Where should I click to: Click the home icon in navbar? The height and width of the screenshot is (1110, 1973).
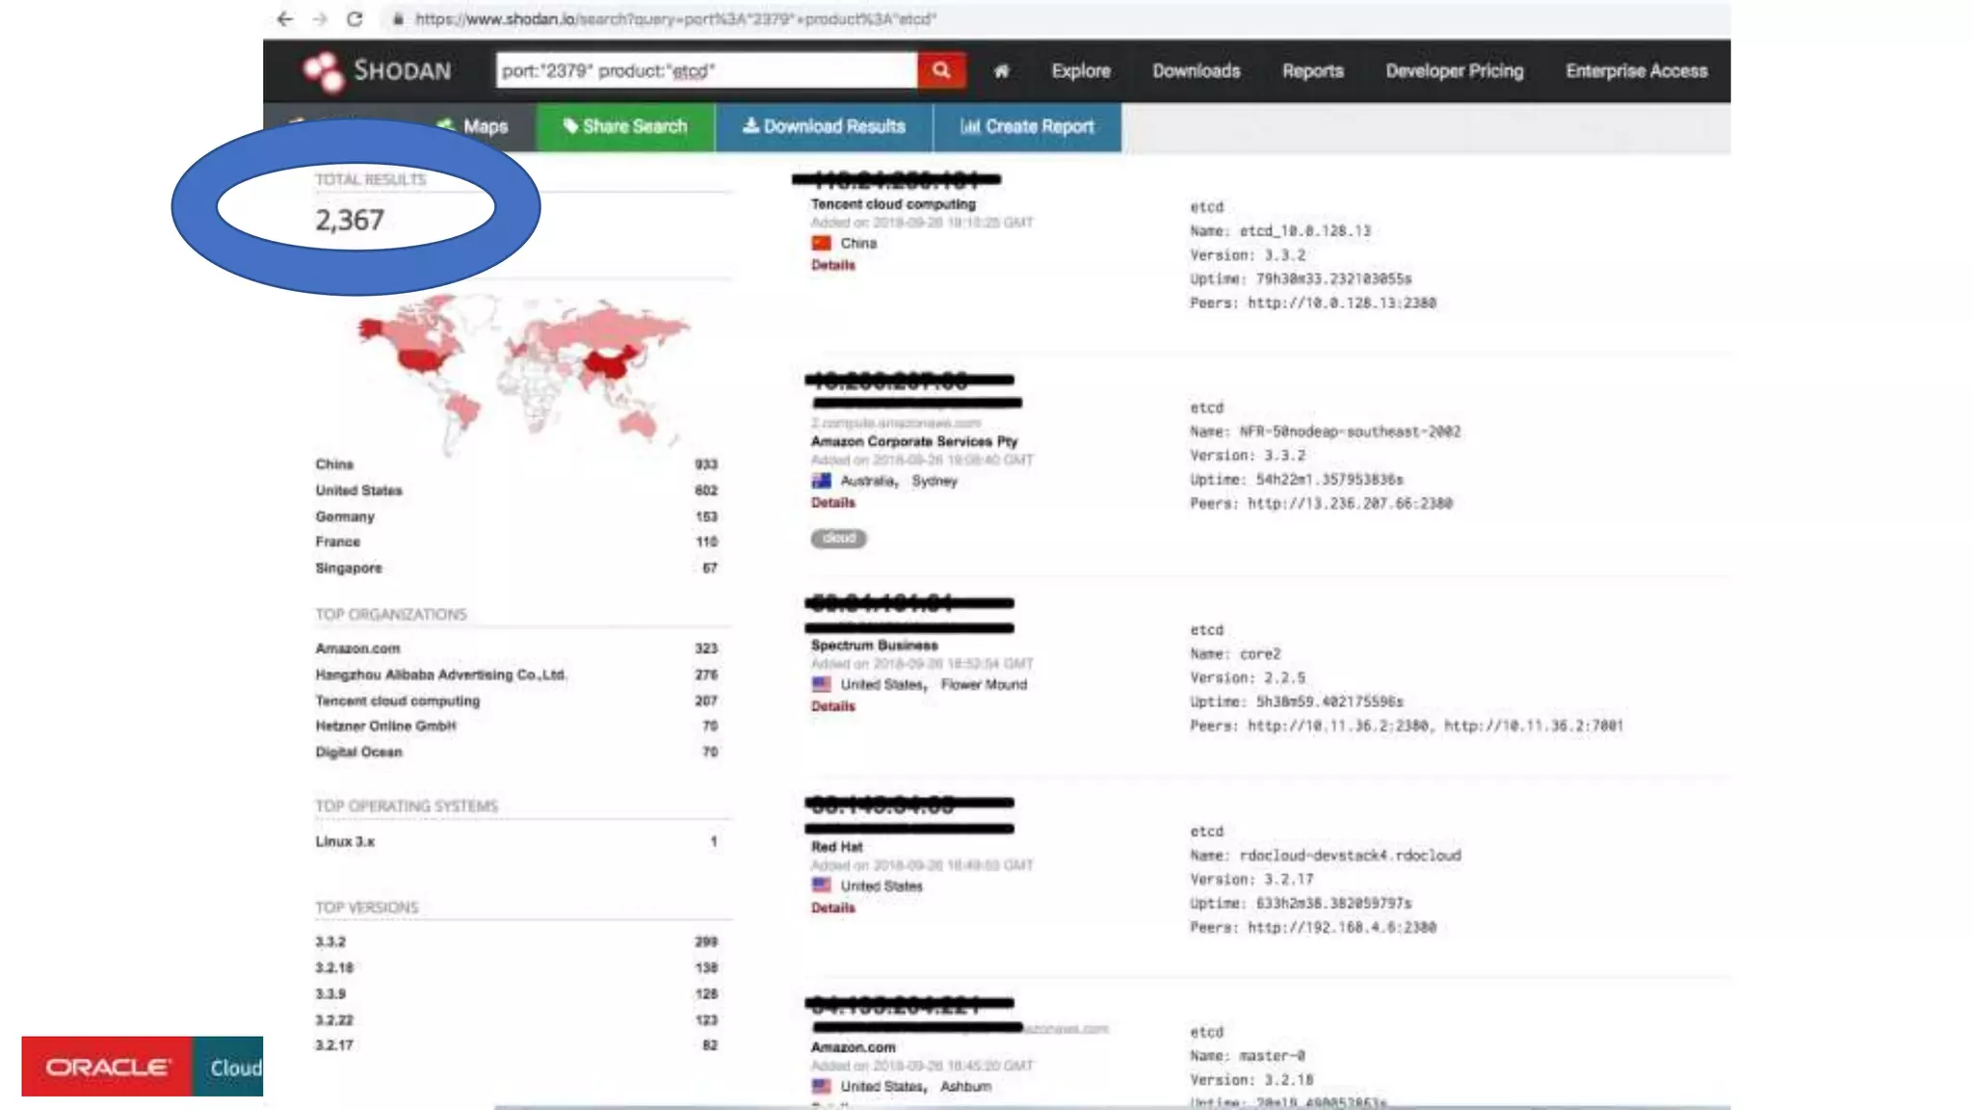pyautogui.click(x=1001, y=70)
